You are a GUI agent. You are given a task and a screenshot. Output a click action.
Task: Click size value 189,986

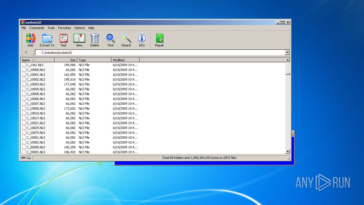click(x=70, y=65)
